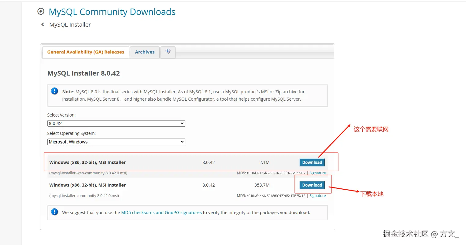Open MD5 checksums and GnuPG signatures link

click(x=161, y=213)
